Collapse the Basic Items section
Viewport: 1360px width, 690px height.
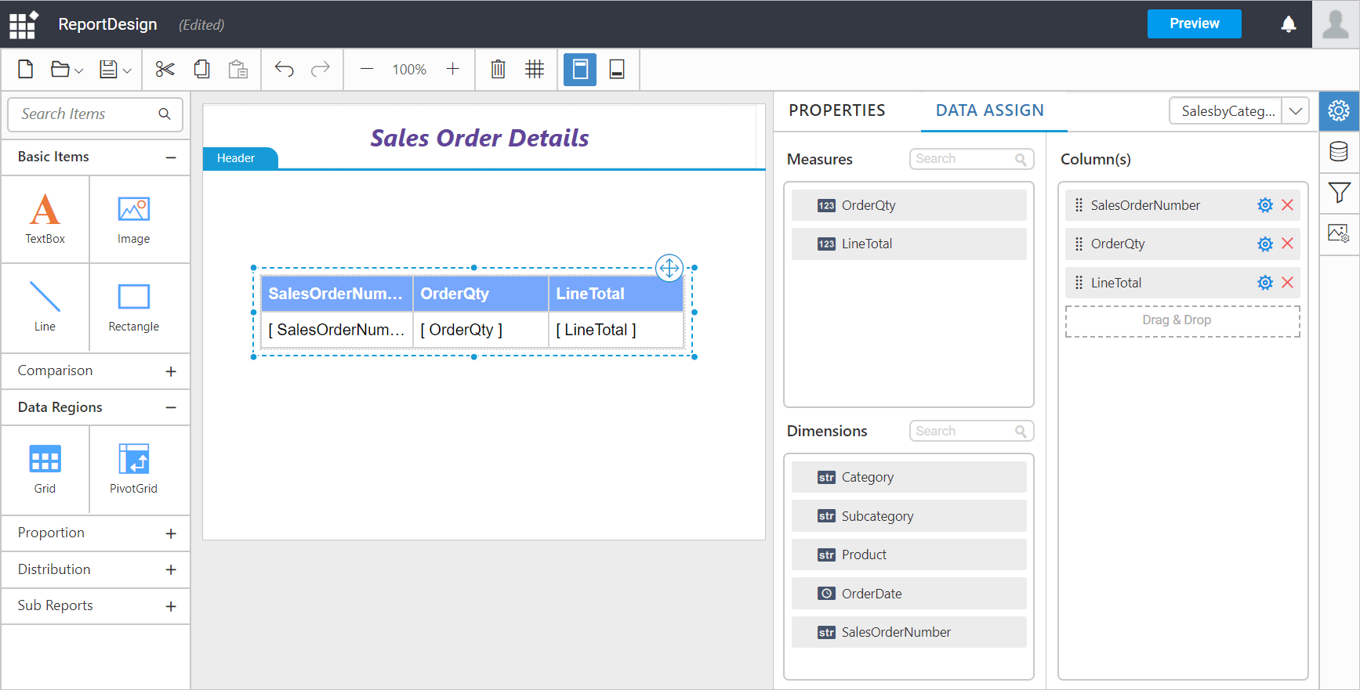tap(171, 157)
